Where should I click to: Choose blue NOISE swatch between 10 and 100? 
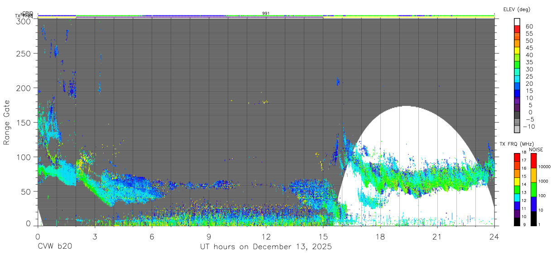[533, 204]
